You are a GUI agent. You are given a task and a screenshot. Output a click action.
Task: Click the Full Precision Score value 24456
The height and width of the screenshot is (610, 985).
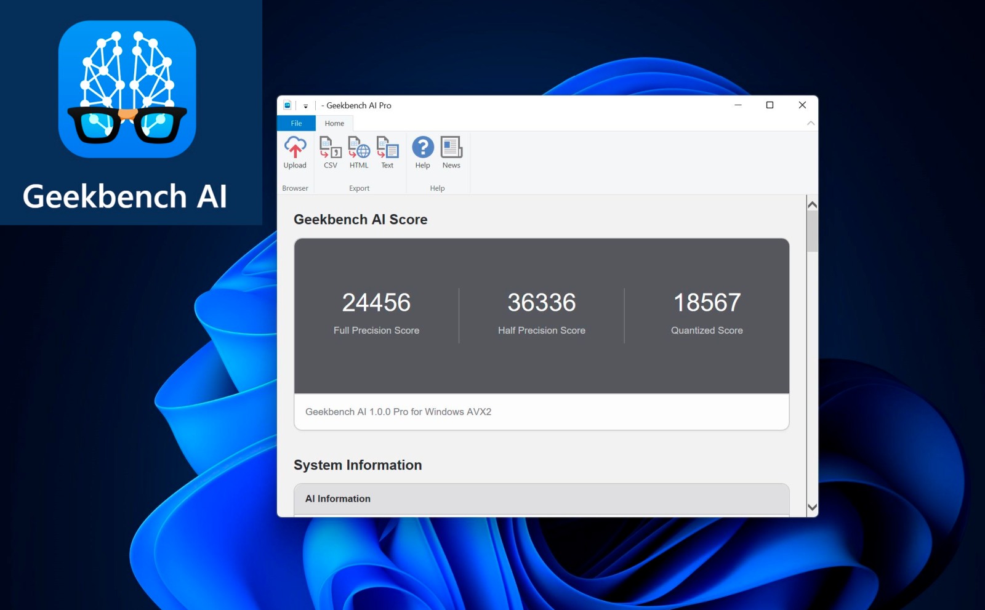pos(376,302)
